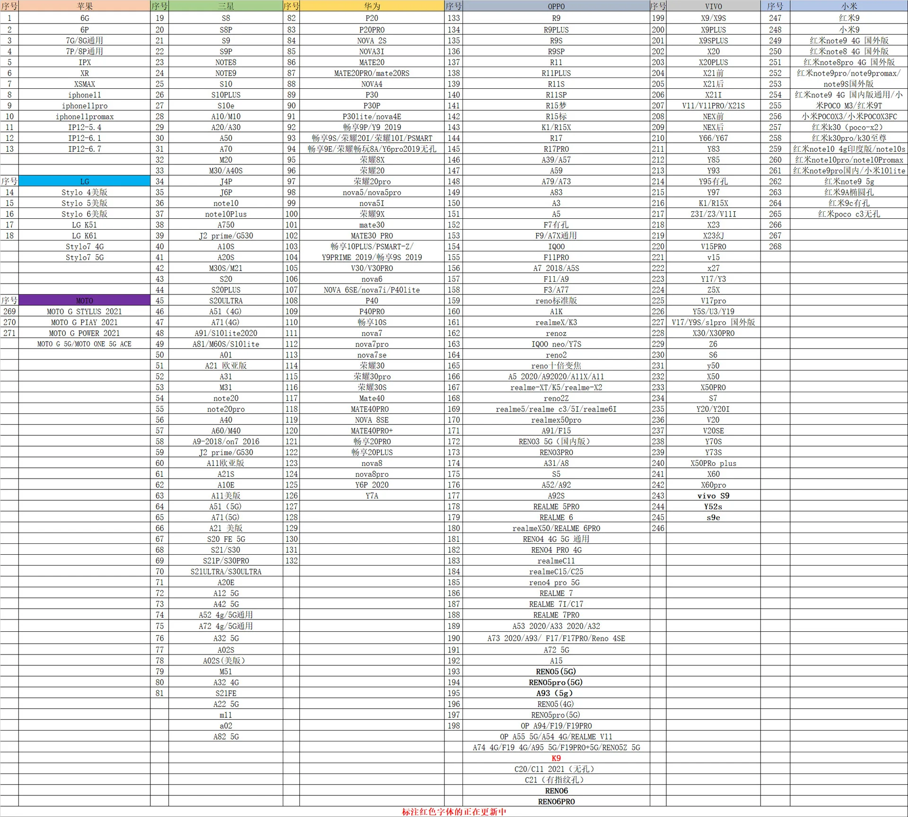Select the iphone11promax cell

point(85,116)
